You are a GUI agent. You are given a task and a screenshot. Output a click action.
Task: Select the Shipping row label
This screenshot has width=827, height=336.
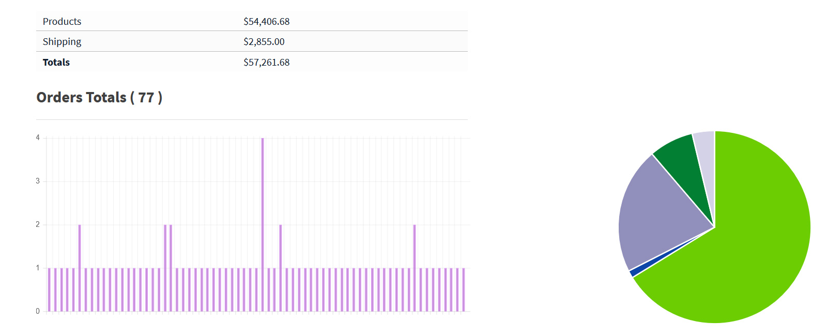(62, 41)
